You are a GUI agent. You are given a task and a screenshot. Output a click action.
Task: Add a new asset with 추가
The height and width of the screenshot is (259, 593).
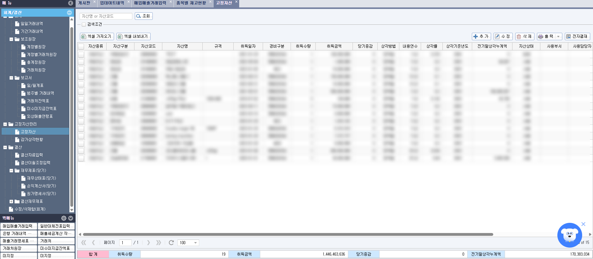point(481,36)
